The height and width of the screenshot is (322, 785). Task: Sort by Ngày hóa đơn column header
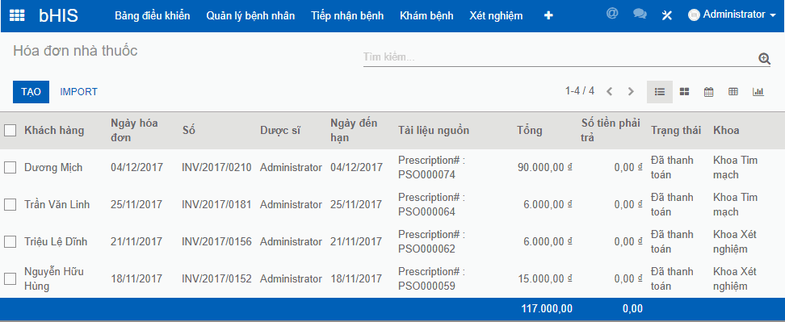(134, 130)
